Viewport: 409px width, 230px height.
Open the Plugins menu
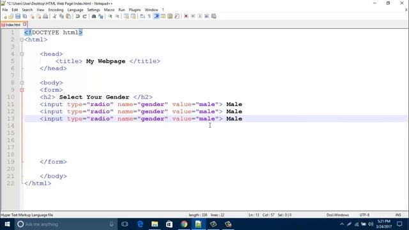pyautogui.click(x=135, y=10)
